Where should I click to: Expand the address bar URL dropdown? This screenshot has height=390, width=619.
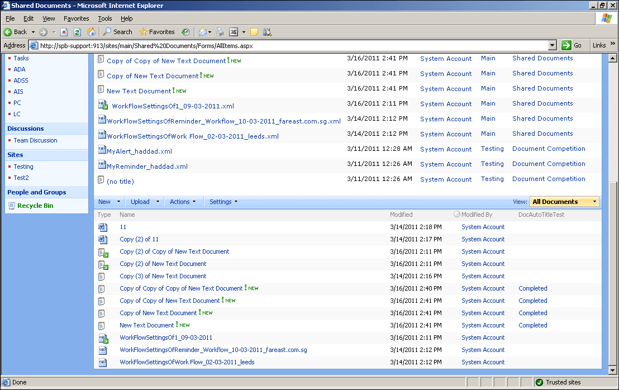pyautogui.click(x=553, y=45)
